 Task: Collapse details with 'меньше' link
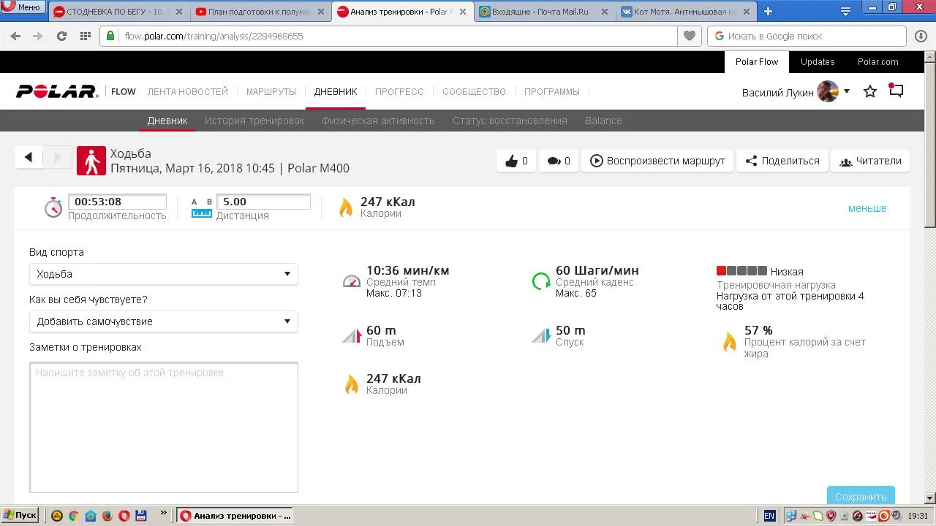pos(867,208)
